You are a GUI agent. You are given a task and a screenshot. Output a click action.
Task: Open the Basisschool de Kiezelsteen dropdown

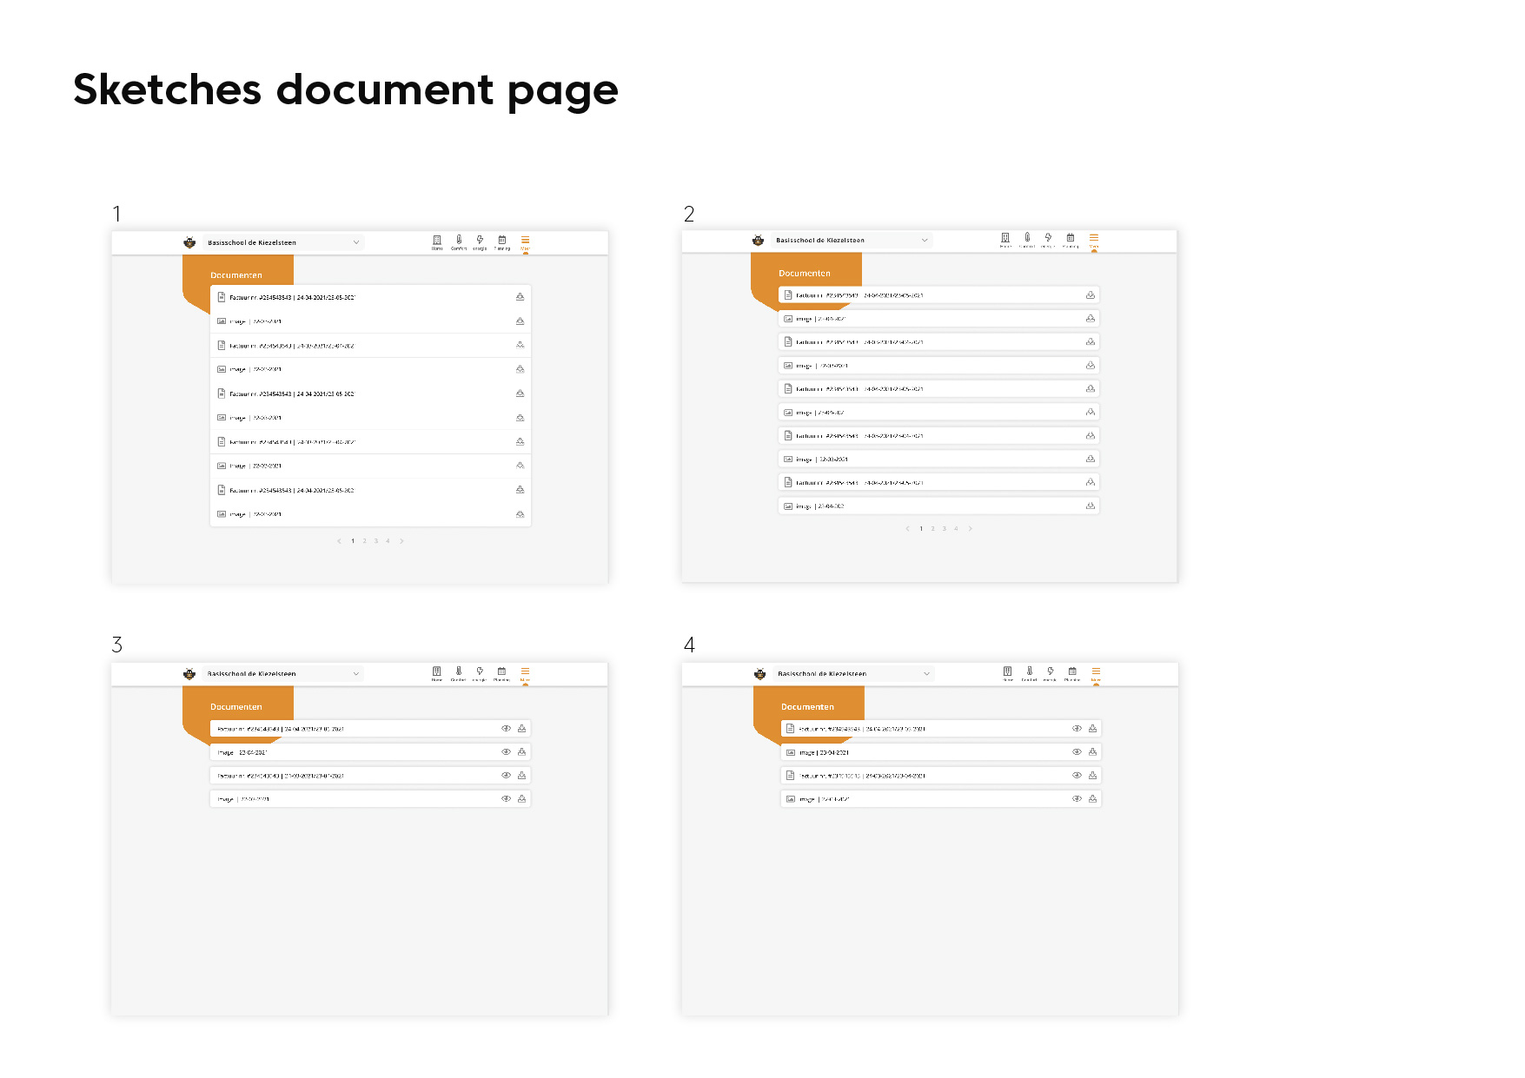(356, 242)
